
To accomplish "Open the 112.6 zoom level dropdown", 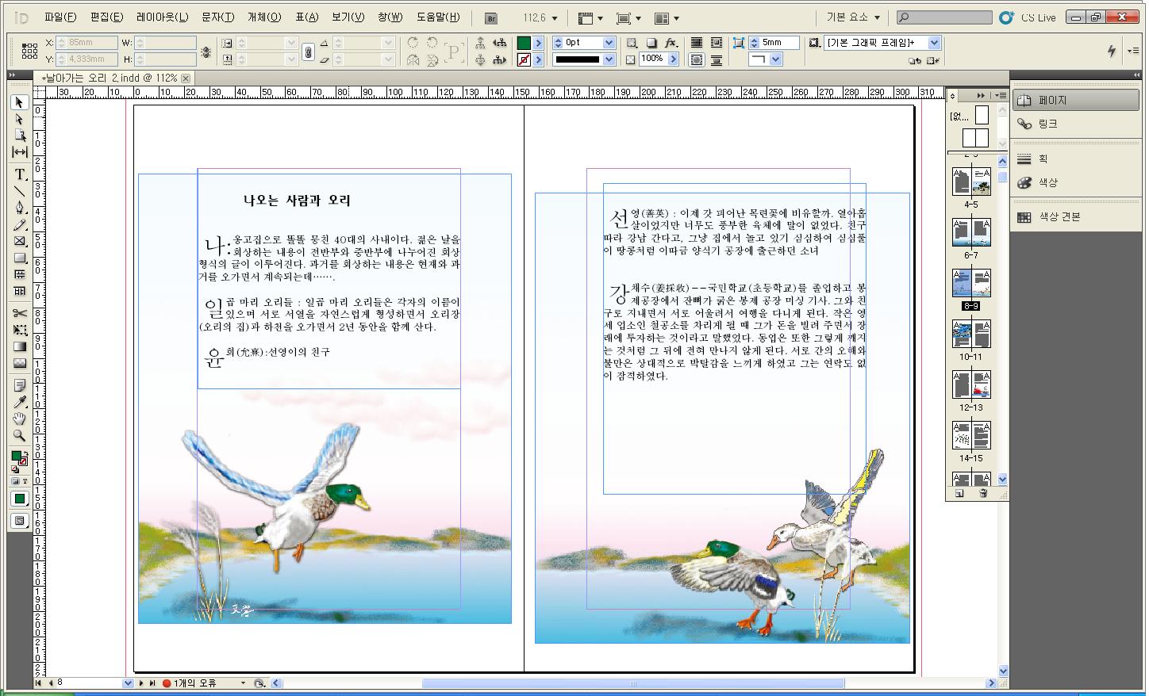I will (x=554, y=18).
